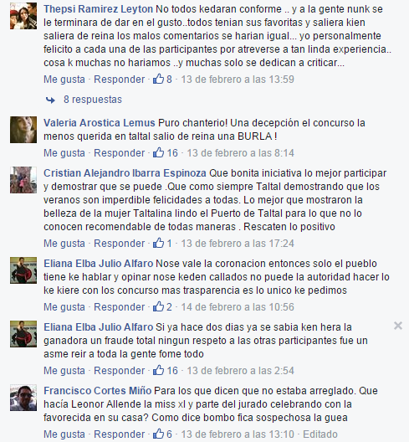Image resolution: width=409 pixels, height=442 pixels.
Task: Reply to Cristian Alejandro Ibarra Espinoza's comment
Action: (x=119, y=244)
